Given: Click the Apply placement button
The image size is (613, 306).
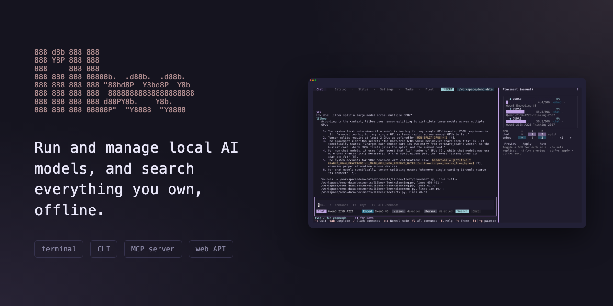Looking at the screenshot, I should (x=527, y=144).
